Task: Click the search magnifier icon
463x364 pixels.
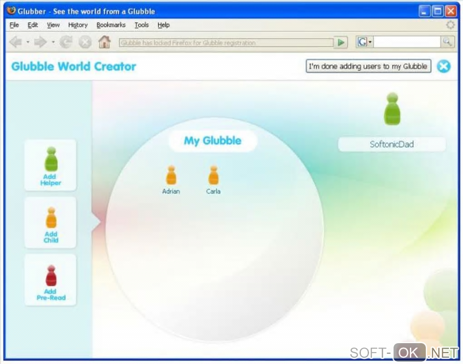Action: click(447, 42)
